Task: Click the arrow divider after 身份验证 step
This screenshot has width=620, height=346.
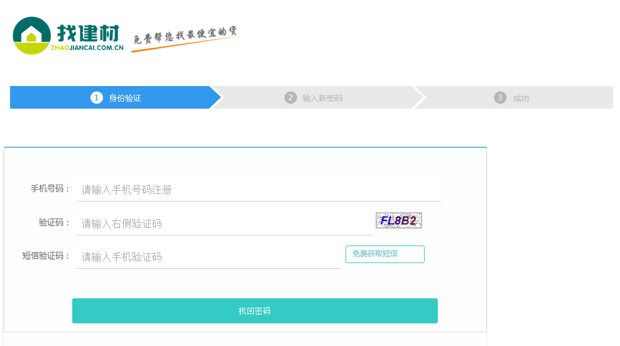Action: [x=217, y=97]
